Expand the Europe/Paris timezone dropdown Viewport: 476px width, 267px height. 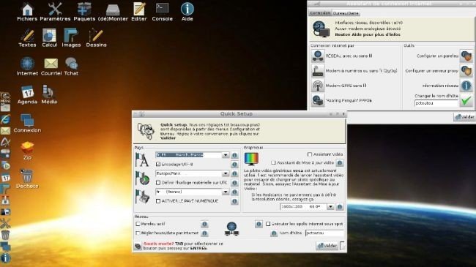[x=226, y=173]
